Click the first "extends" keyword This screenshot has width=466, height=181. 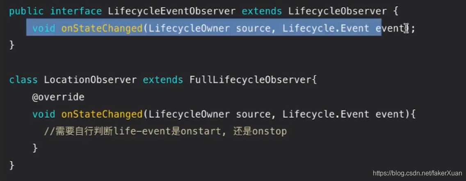click(262, 11)
